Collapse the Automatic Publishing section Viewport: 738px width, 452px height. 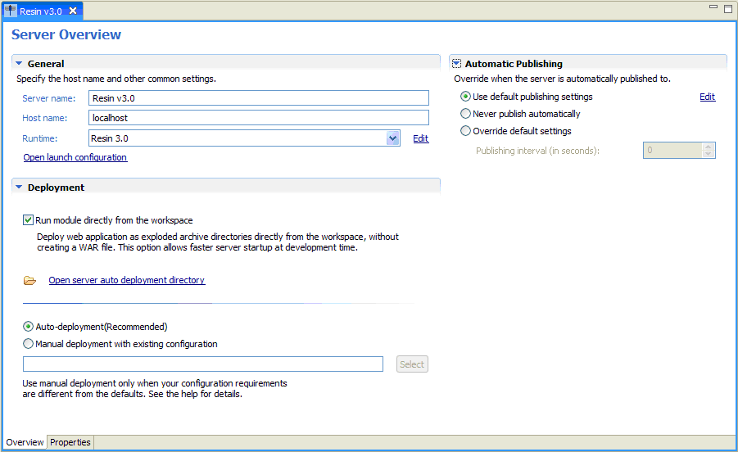[x=456, y=64]
